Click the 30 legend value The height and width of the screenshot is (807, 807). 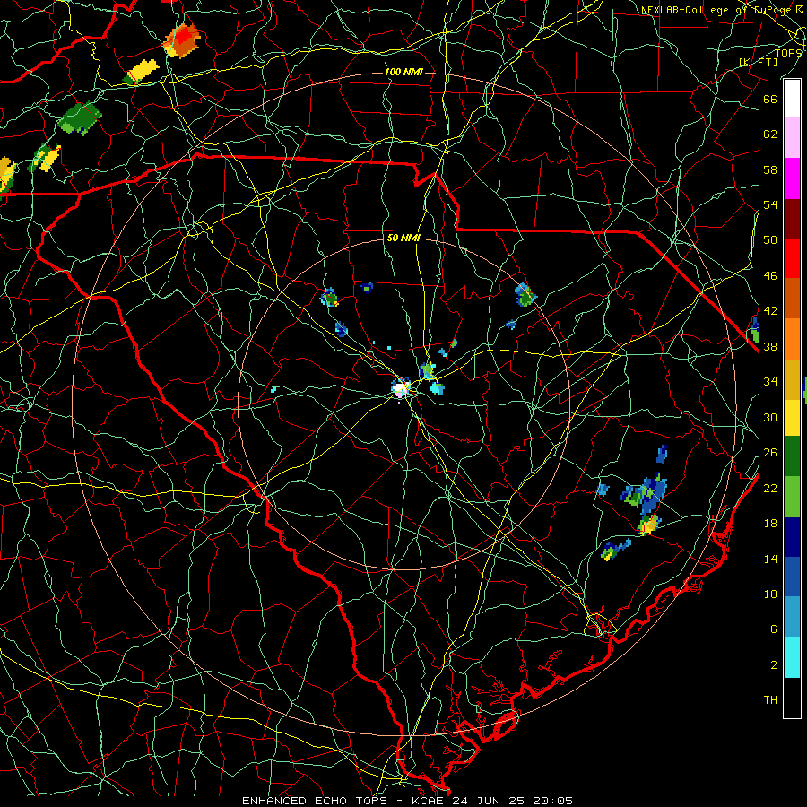click(x=770, y=417)
